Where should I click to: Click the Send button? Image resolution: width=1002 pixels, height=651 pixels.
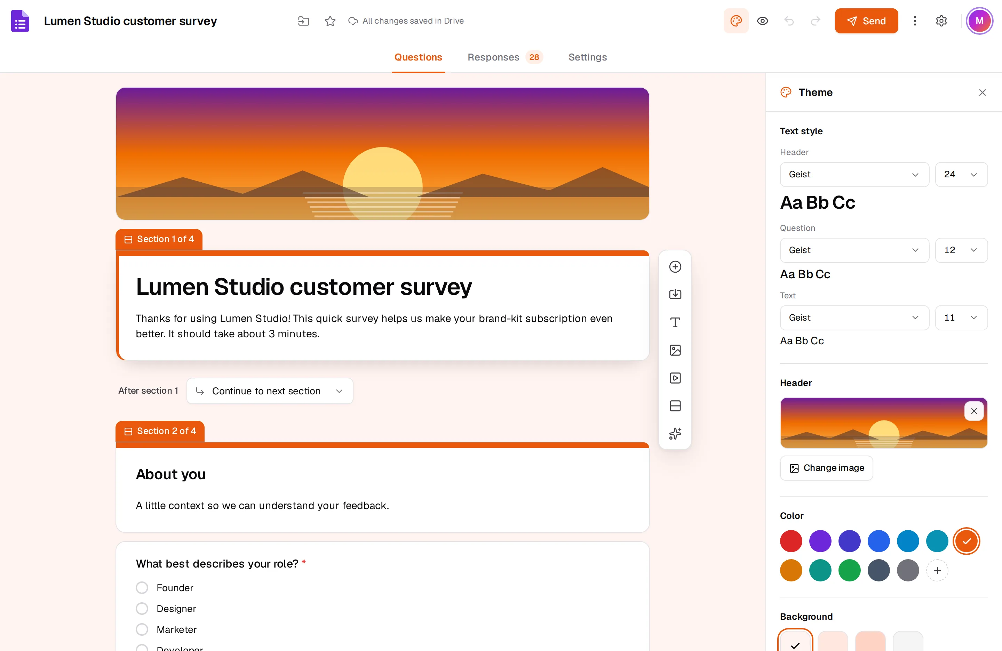click(866, 21)
